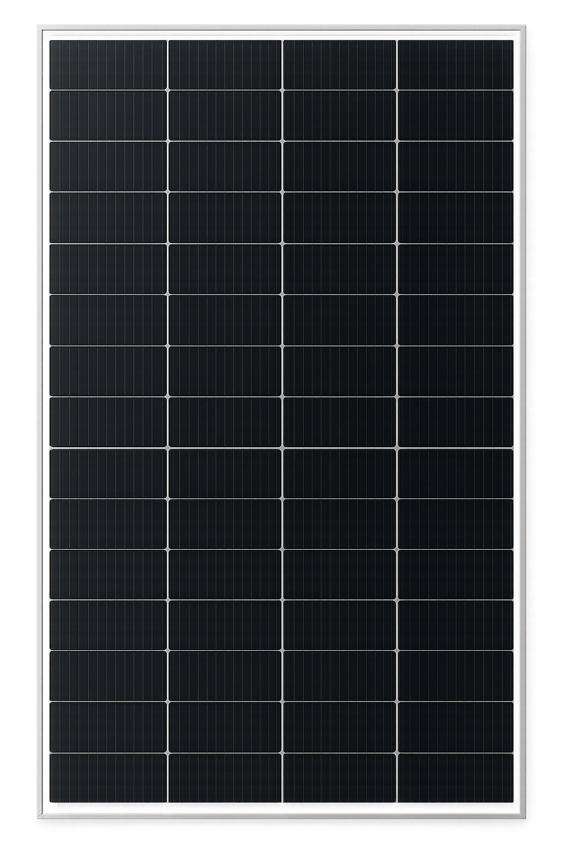Viewport: 564px width, 847px height.
Task: Click eighth row cell in third column
Action: tap(339, 422)
